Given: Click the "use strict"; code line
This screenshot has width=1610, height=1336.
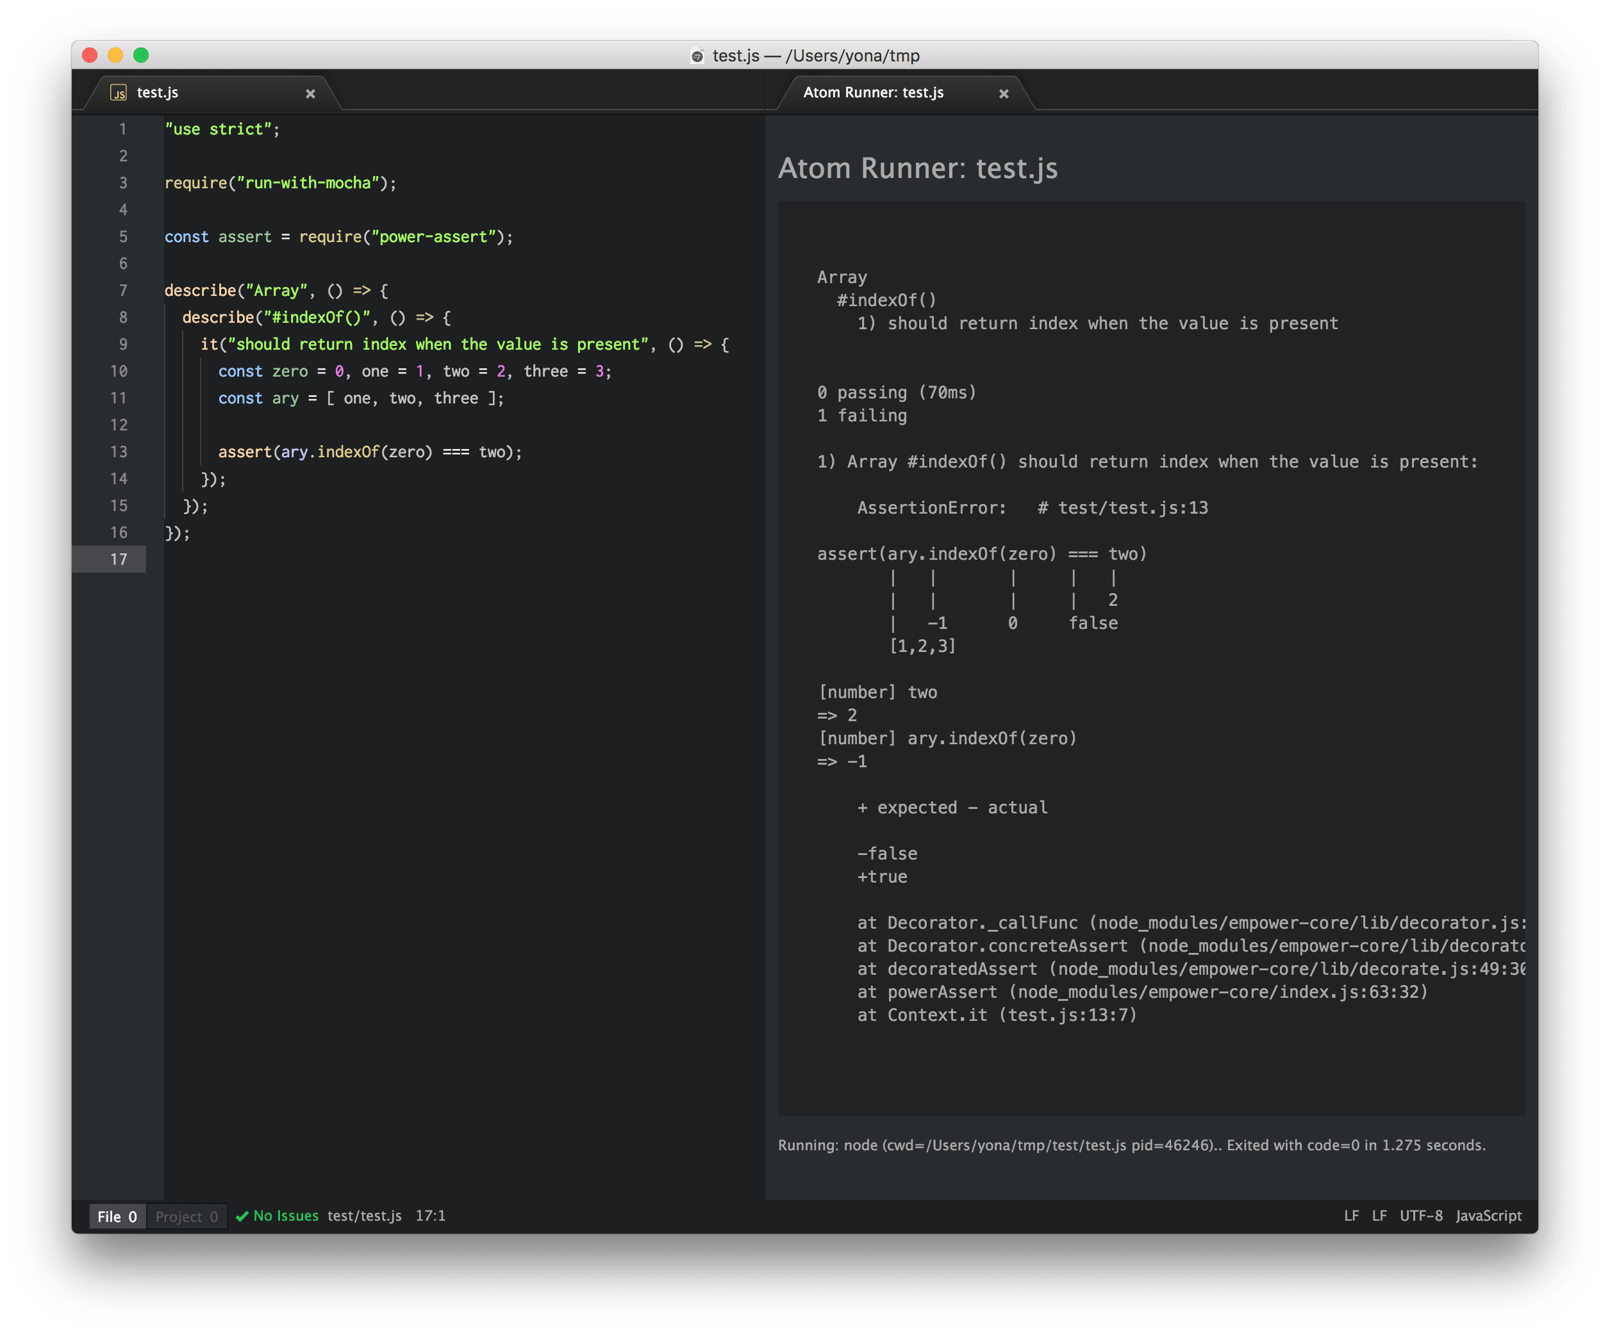Looking at the screenshot, I should point(222,129).
